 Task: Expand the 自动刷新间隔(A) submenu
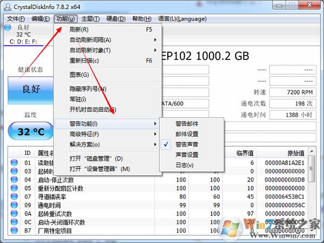tap(107, 39)
